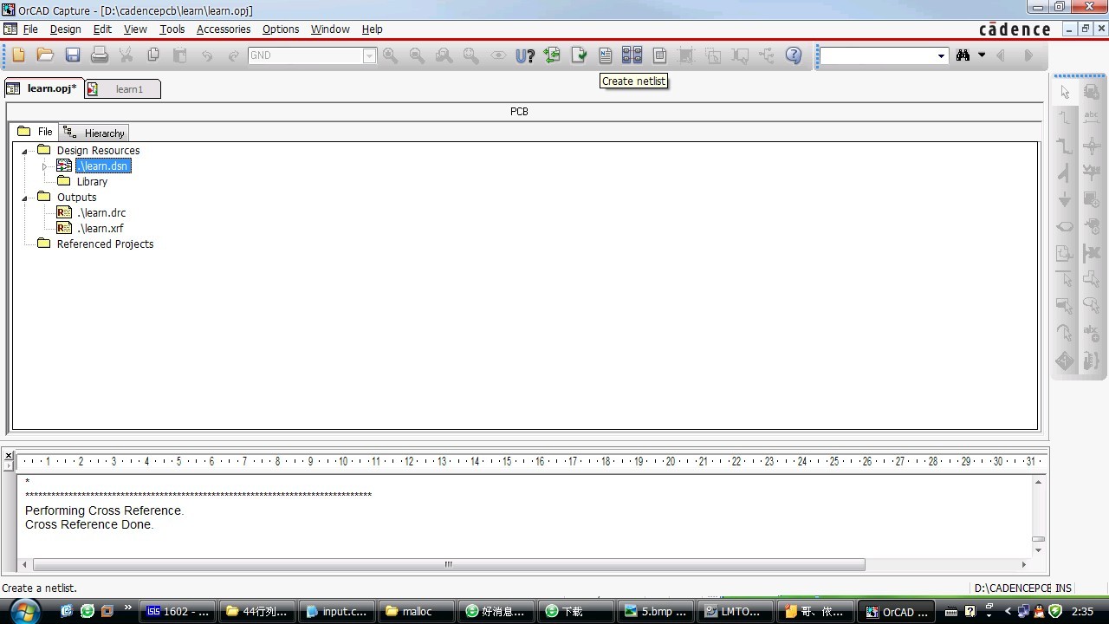The height and width of the screenshot is (624, 1109).
Task: Expand the .\learn.dsn tree node
Action: click(44, 166)
